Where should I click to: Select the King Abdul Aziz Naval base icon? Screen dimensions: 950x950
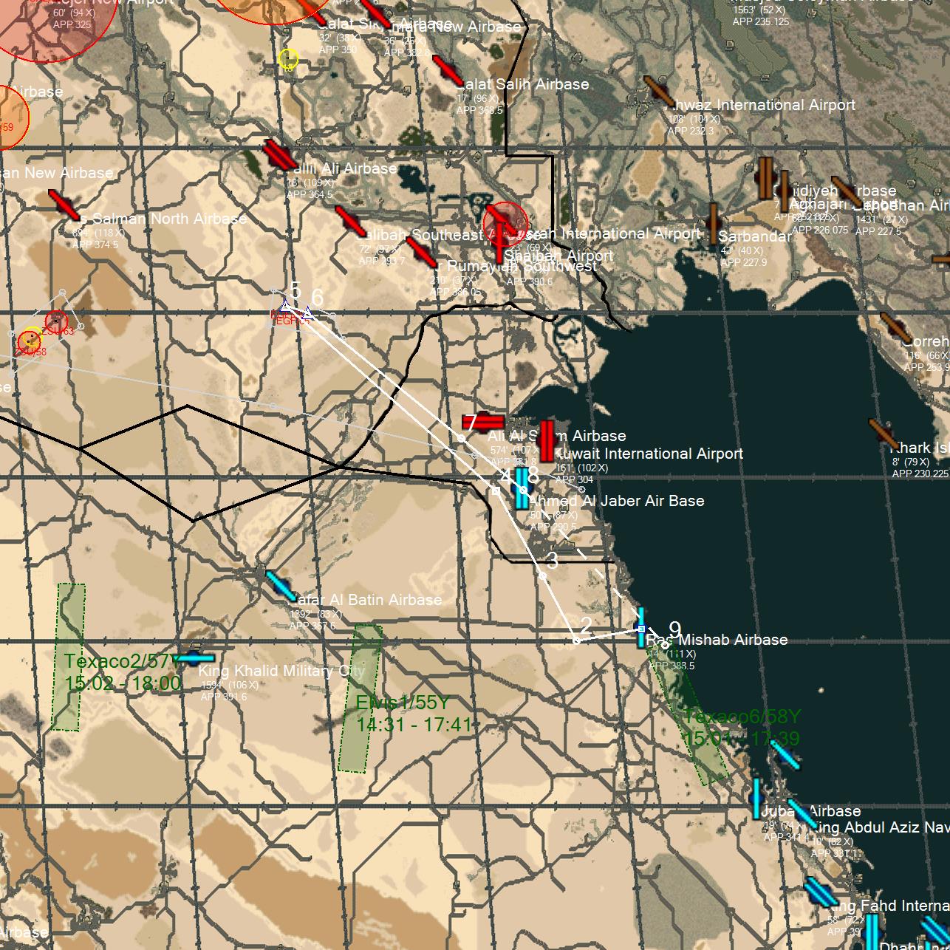[x=802, y=814]
